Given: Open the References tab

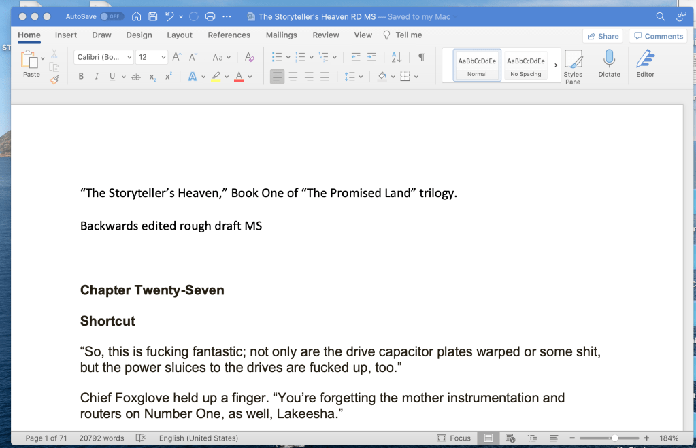Looking at the screenshot, I should pos(229,35).
